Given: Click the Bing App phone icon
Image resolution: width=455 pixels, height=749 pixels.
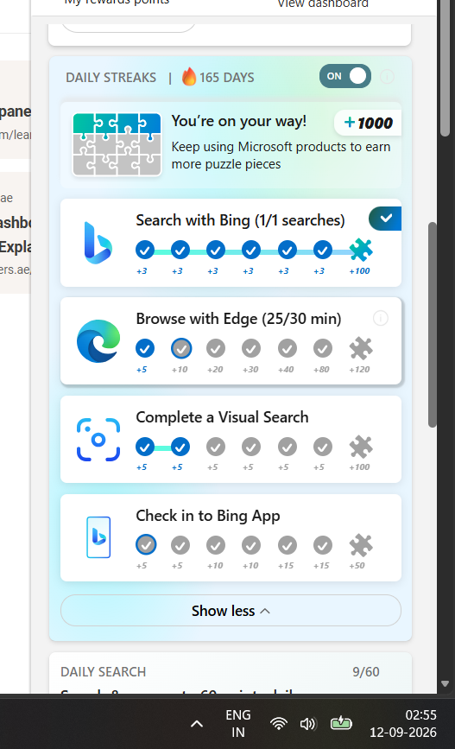Looking at the screenshot, I should (98, 537).
